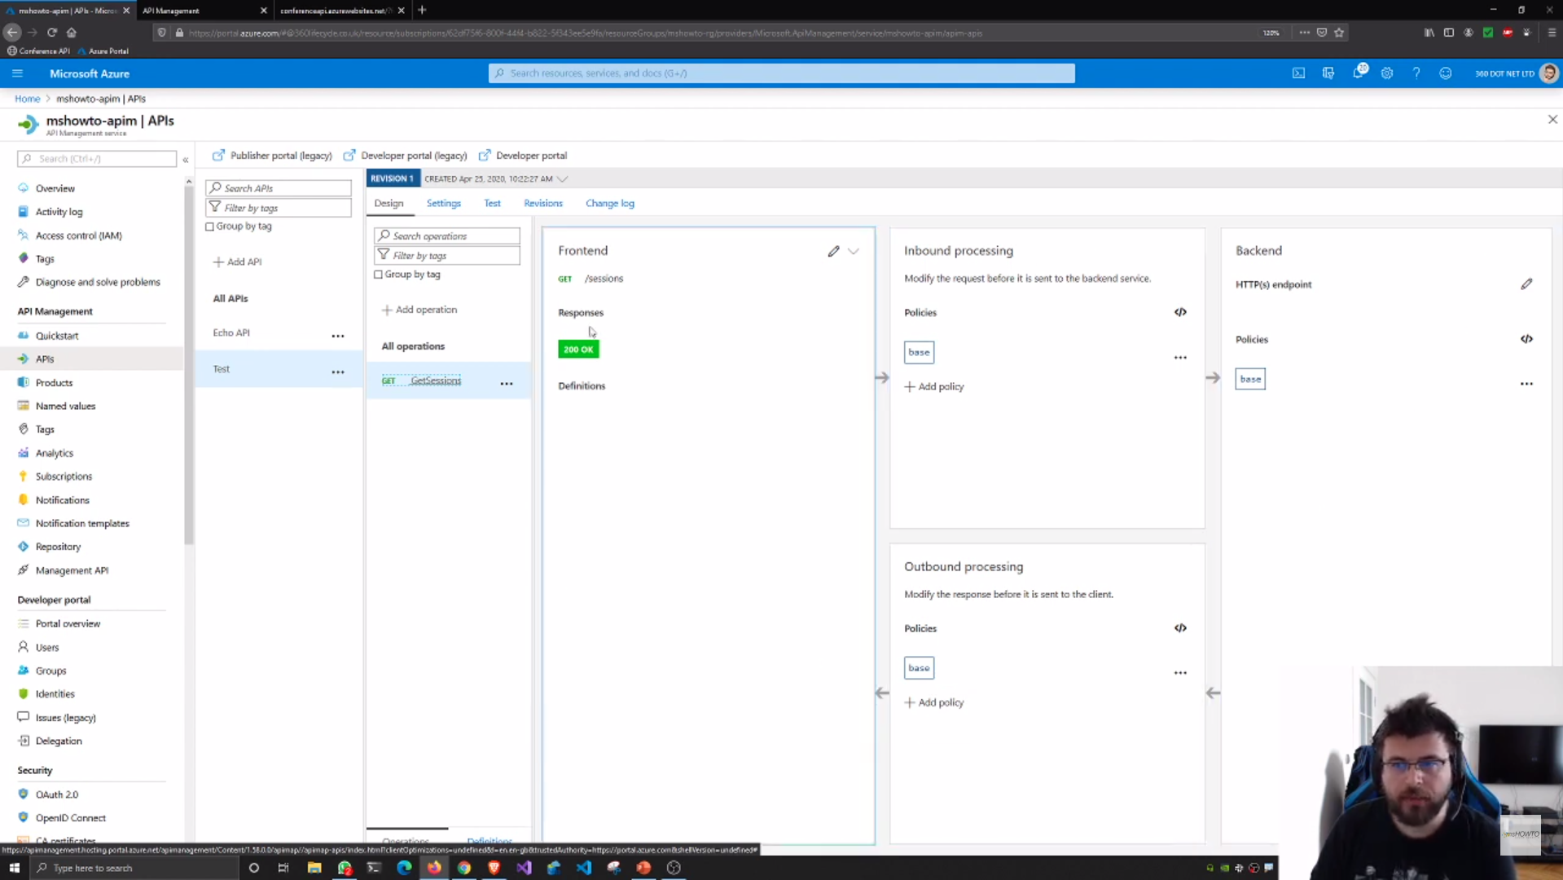Open Subscriptions in the sidebar
Screen dimensions: 1563x880
point(64,477)
